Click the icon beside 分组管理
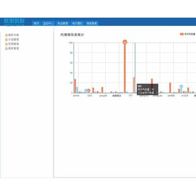 (6, 40)
